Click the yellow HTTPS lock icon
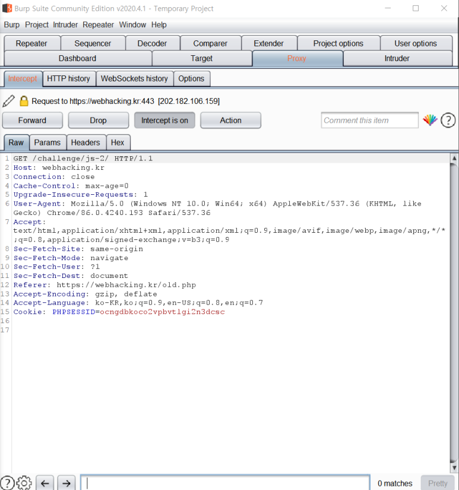 (x=24, y=101)
